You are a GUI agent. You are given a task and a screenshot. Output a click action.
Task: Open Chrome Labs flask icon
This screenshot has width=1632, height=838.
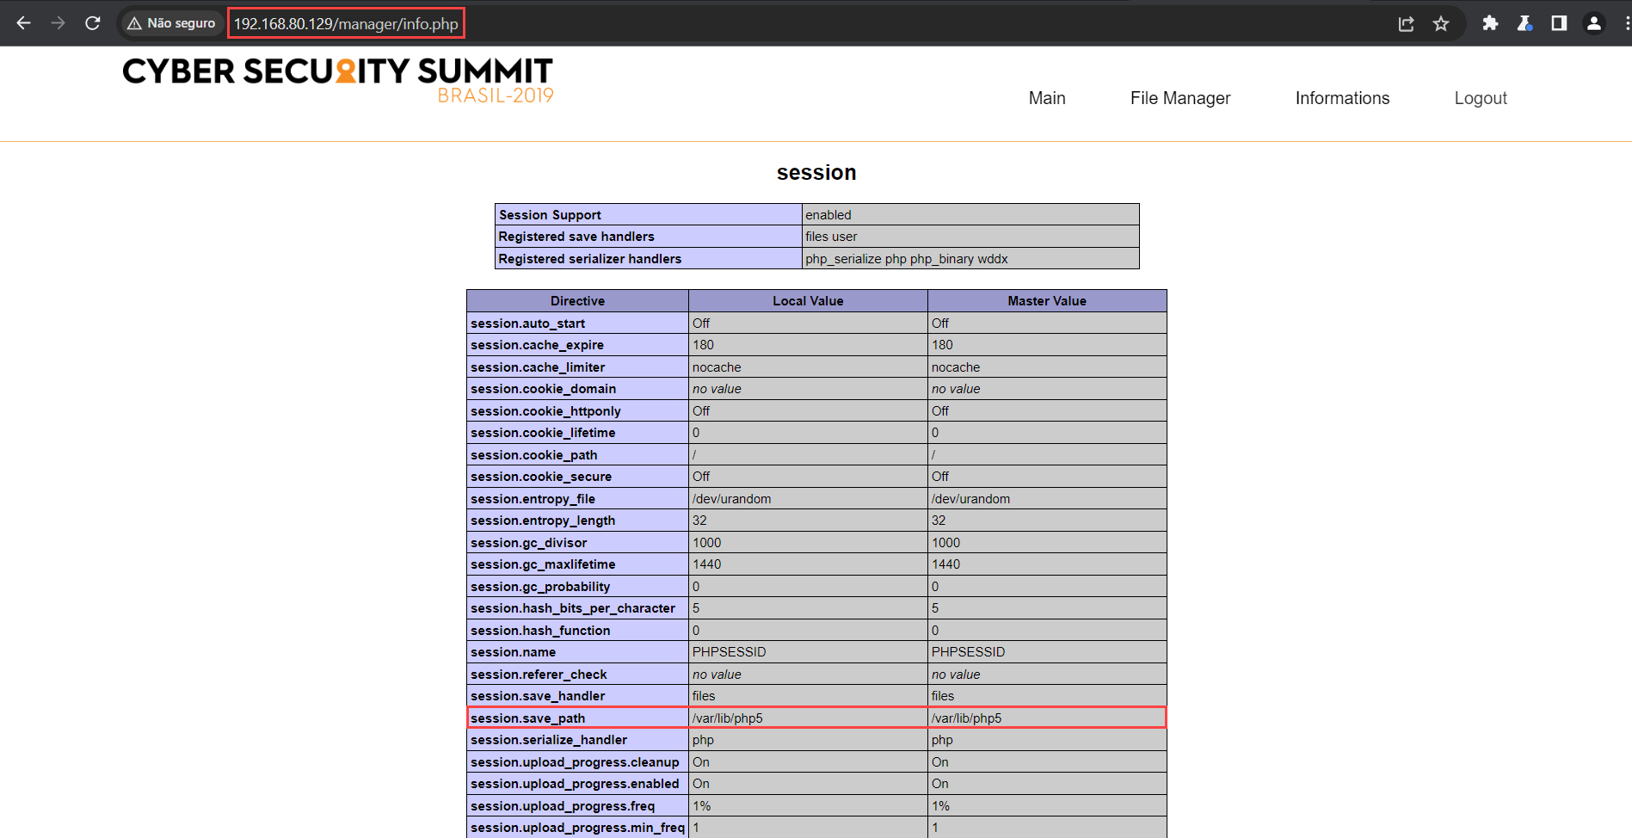pos(1524,23)
